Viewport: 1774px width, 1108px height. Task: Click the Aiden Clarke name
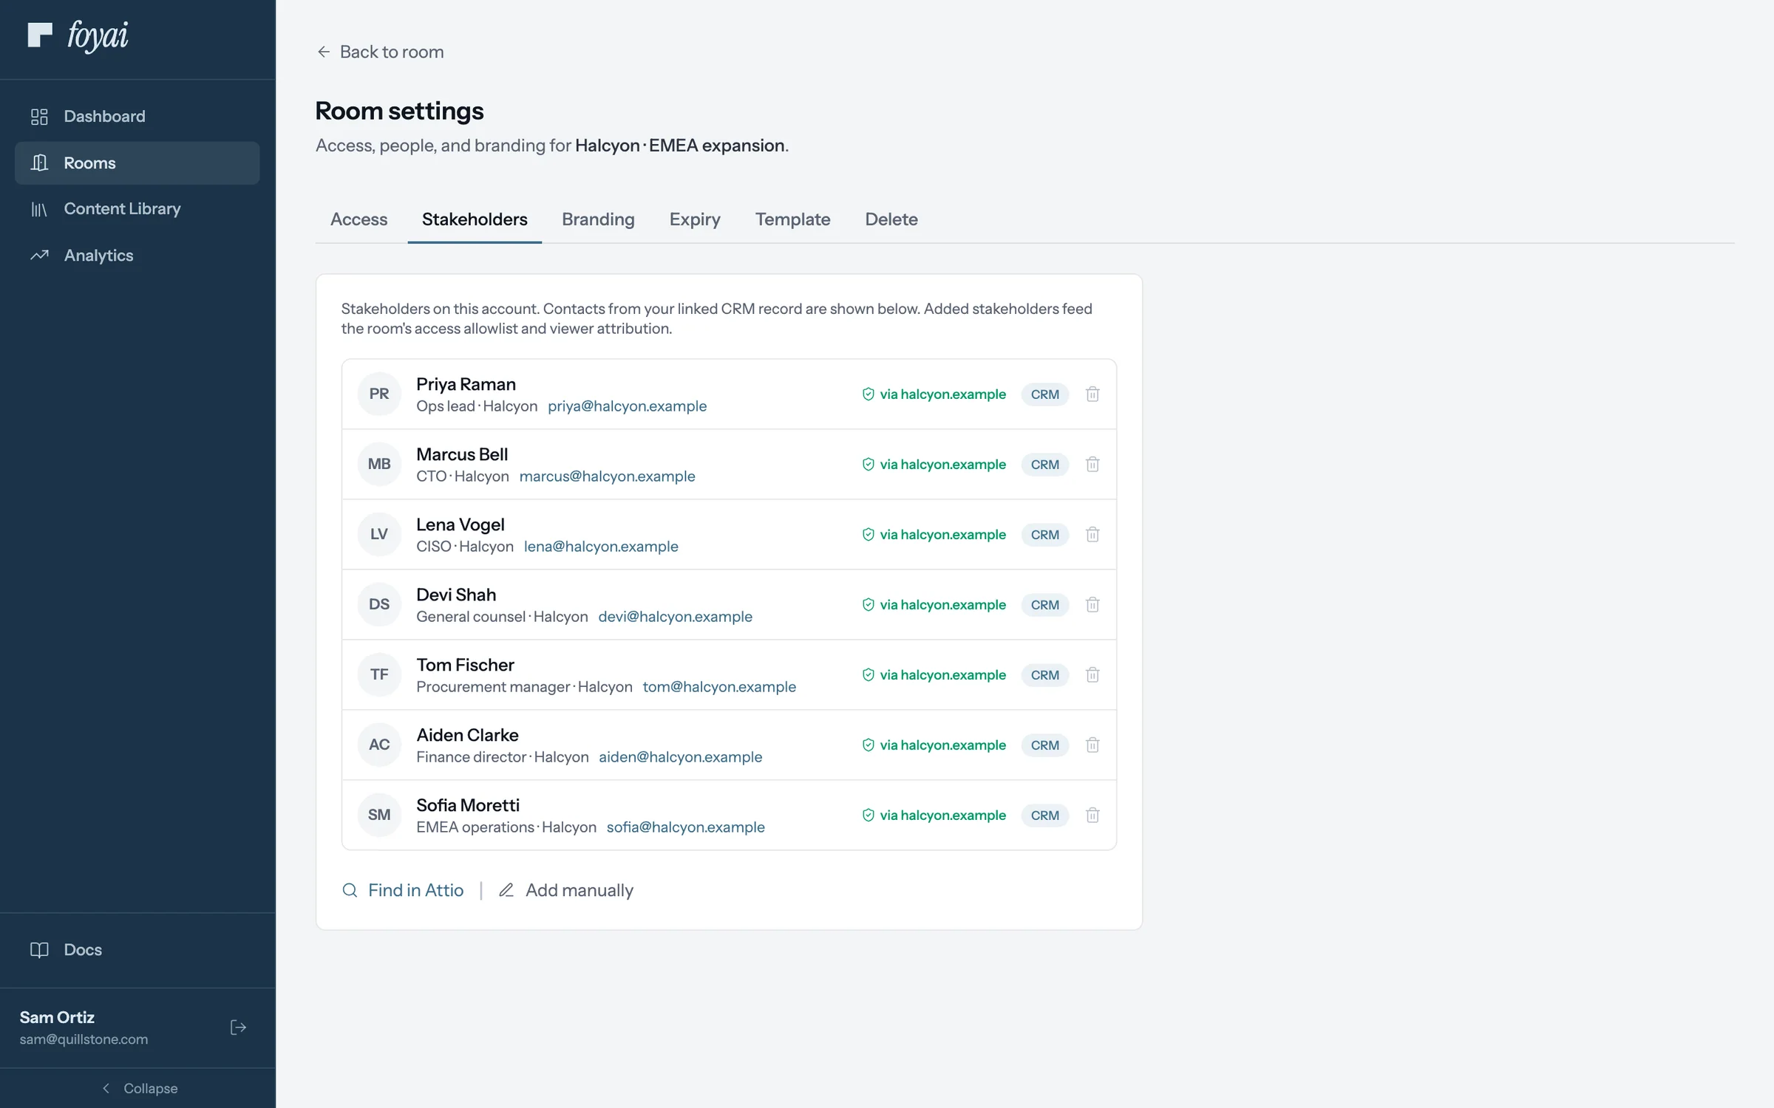click(467, 735)
